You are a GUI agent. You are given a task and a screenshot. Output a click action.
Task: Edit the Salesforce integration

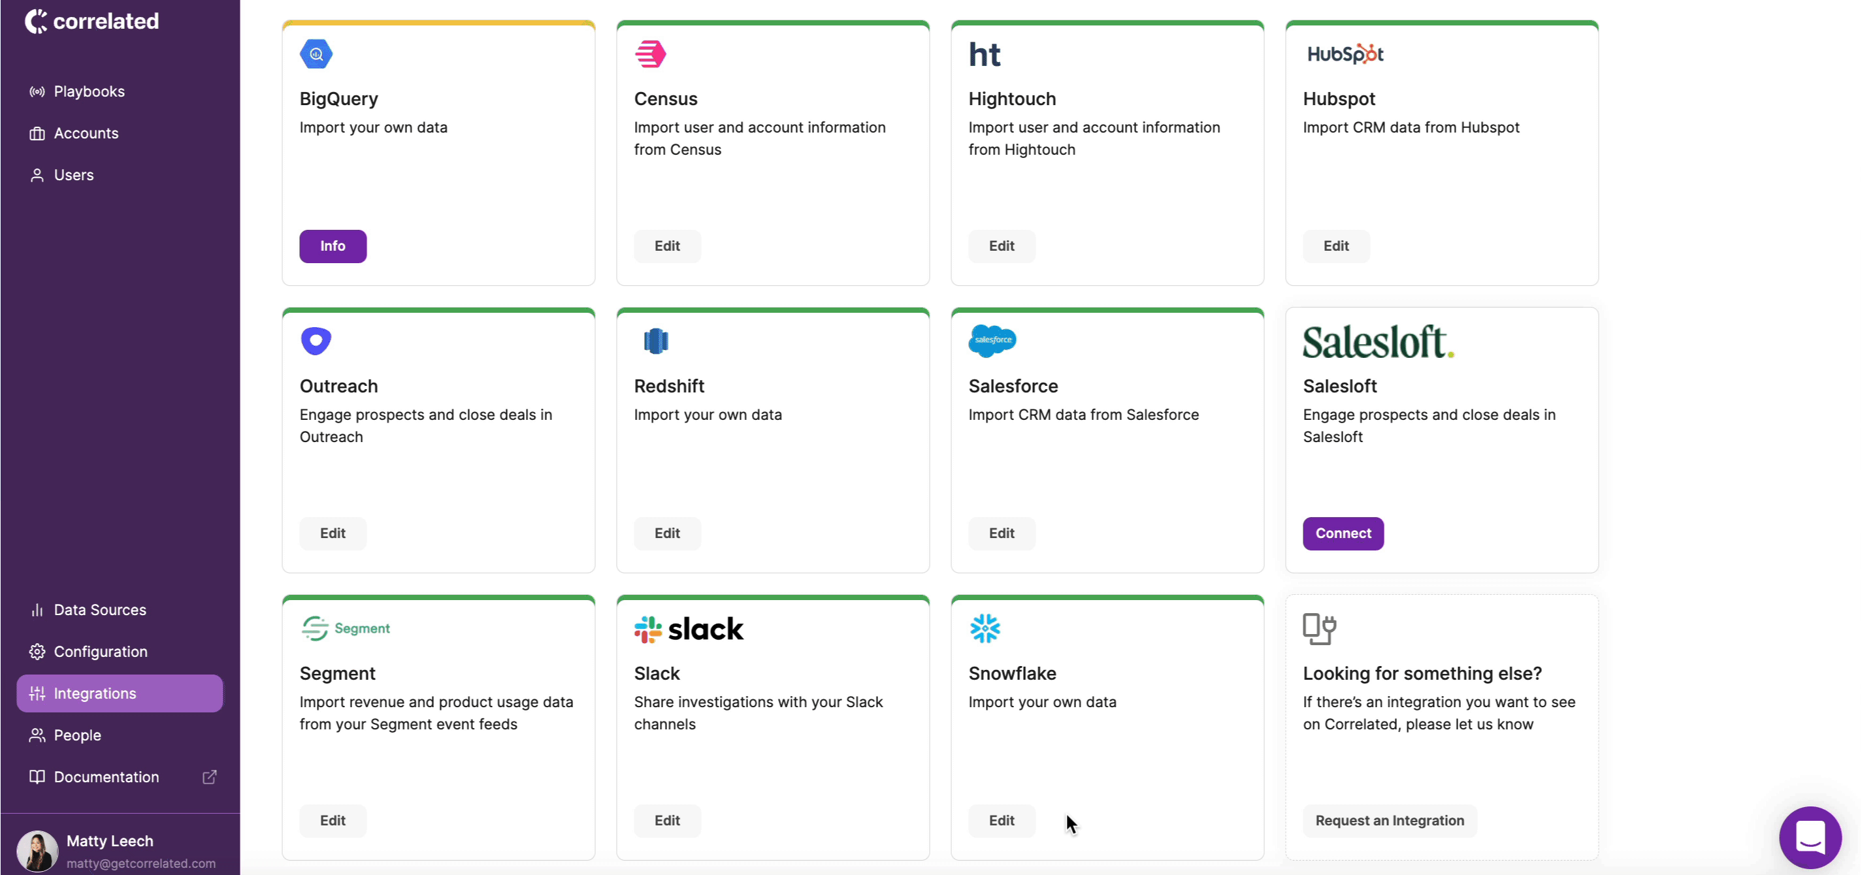[1002, 533]
